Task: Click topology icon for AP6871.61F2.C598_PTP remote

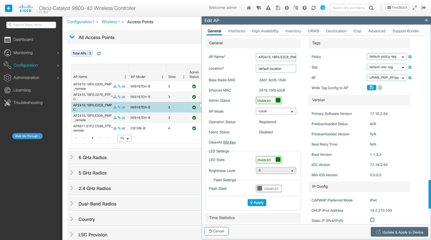Action: [115, 128]
